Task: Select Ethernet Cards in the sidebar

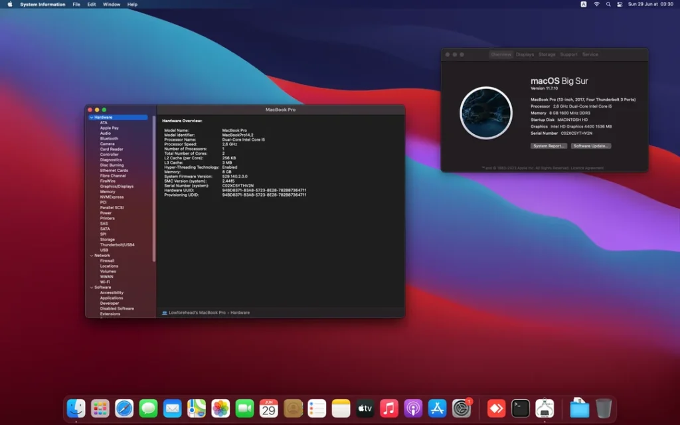Action: tap(114, 171)
